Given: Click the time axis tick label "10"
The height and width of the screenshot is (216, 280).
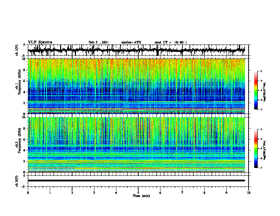Looking at the screenshot, I should pos(249,193).
